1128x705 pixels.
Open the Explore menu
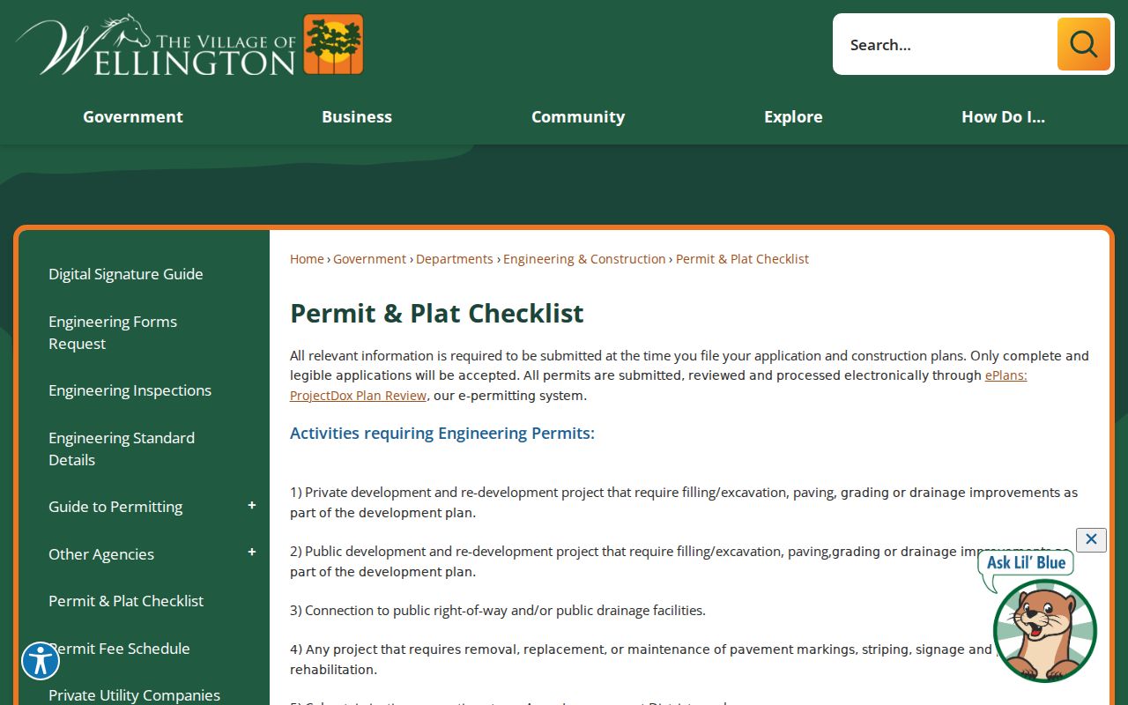(793, 116)
